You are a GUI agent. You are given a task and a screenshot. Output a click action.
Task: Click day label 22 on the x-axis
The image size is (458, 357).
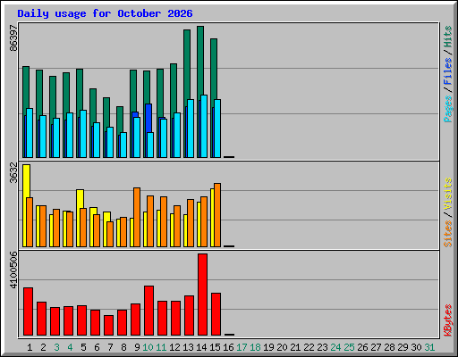[x=310, y=347]
